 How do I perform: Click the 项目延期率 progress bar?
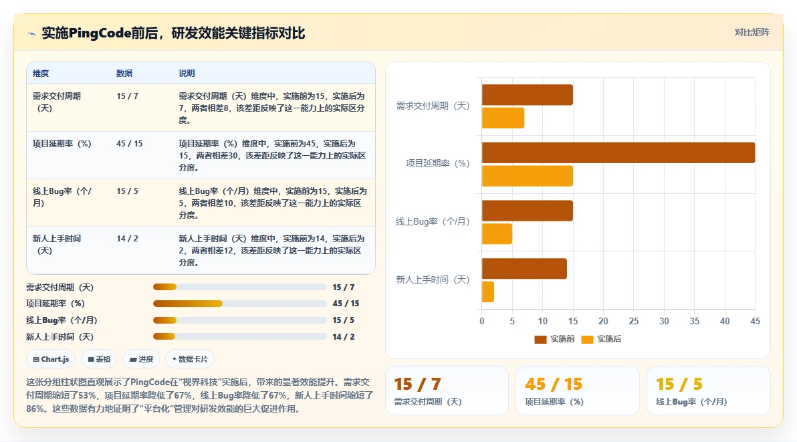click(240, 304)
